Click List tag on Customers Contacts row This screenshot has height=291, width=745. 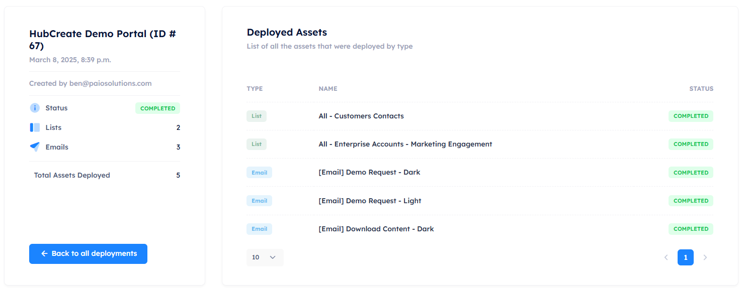257,116
